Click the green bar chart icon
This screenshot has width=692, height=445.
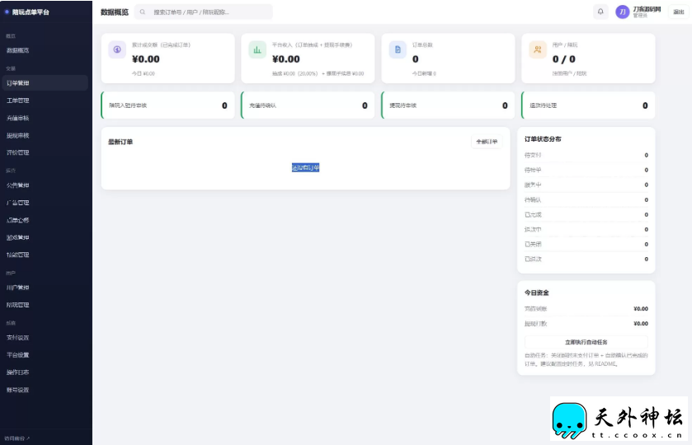coord(257,49)
